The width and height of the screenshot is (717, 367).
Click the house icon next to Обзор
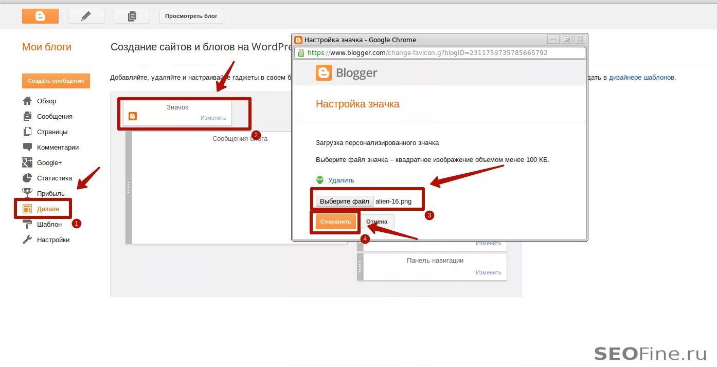(x=27, y=101)
